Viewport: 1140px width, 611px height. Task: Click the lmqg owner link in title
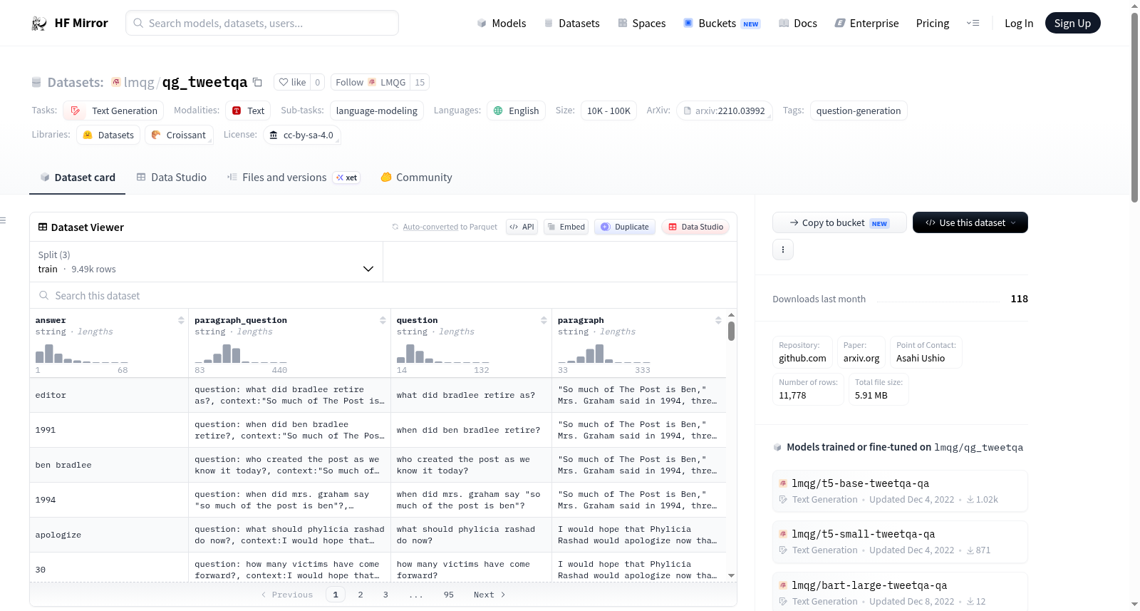[x=139, y=82]
